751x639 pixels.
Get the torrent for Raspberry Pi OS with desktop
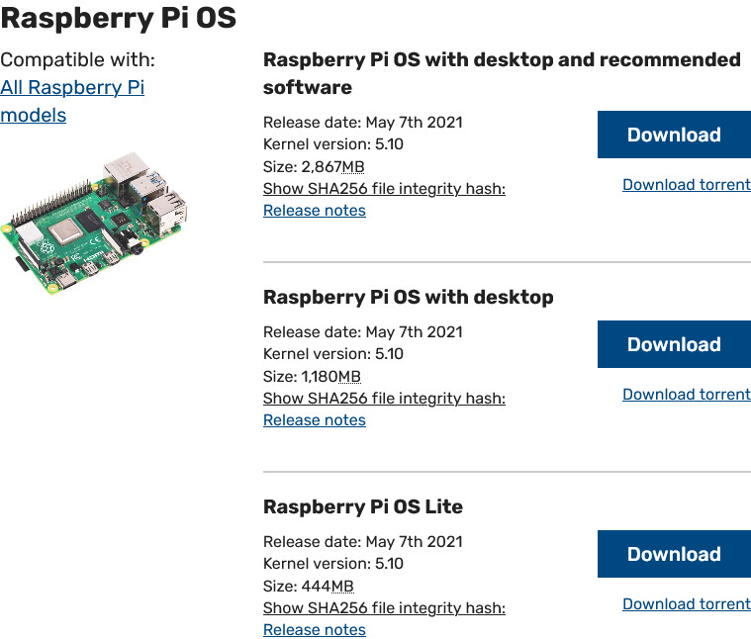click(x=686, y=395)
